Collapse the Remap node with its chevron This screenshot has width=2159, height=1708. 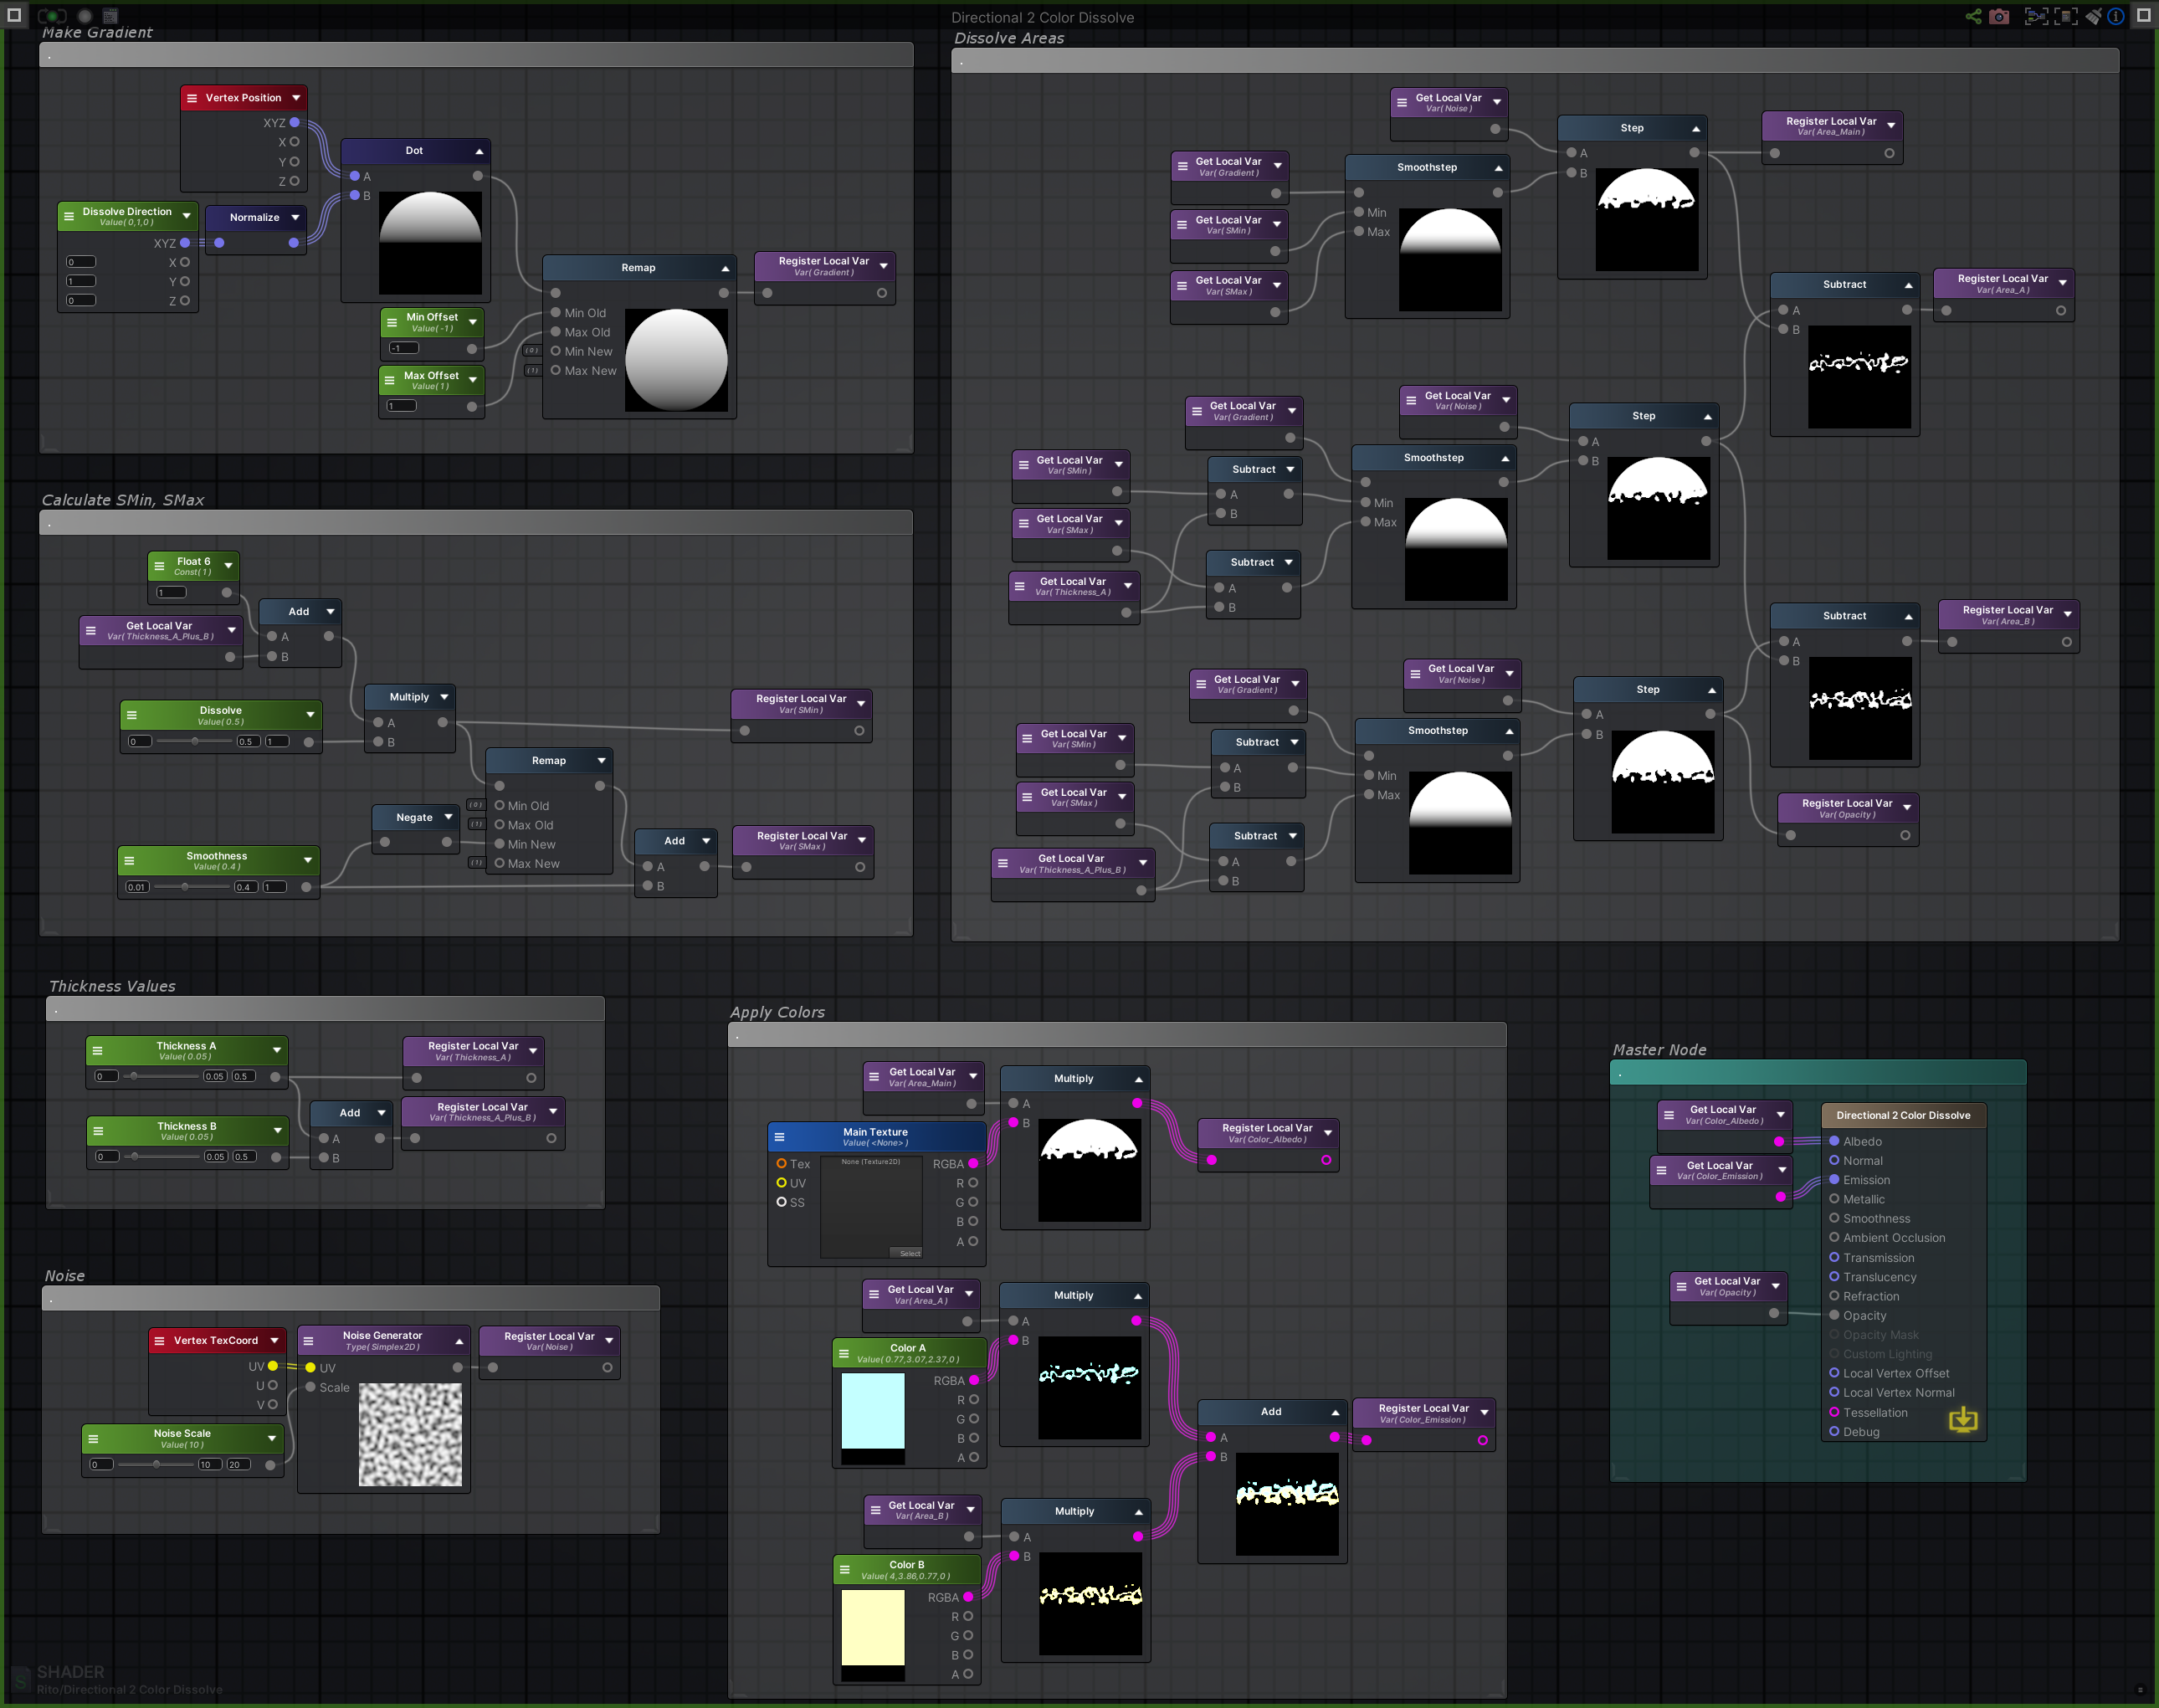pos(725,267)
